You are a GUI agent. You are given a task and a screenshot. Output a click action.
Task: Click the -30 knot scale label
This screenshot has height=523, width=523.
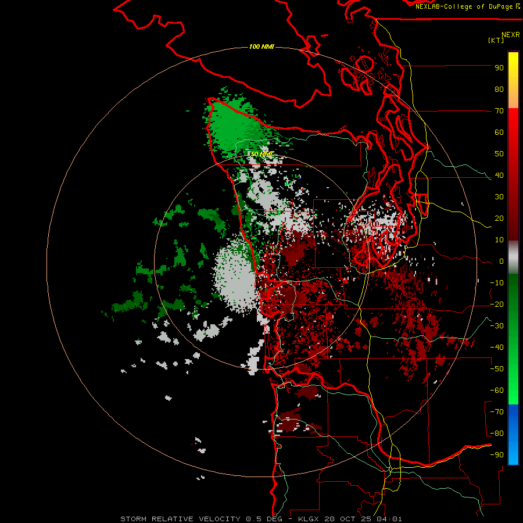[497, 326]
